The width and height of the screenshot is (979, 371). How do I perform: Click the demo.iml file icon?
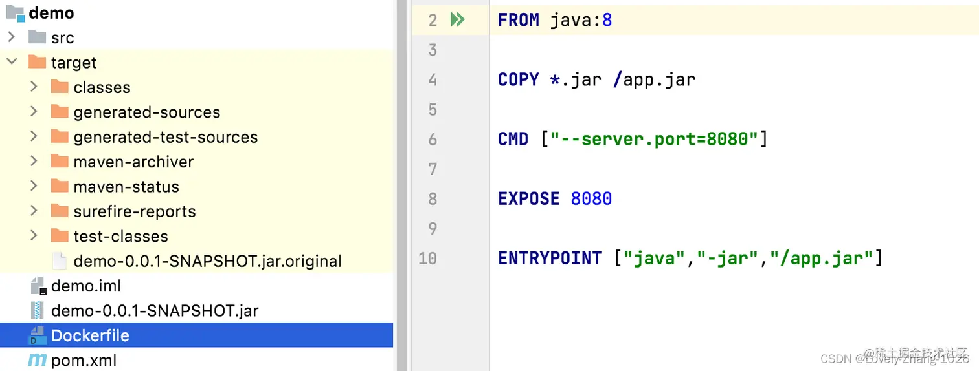[38, 286]
